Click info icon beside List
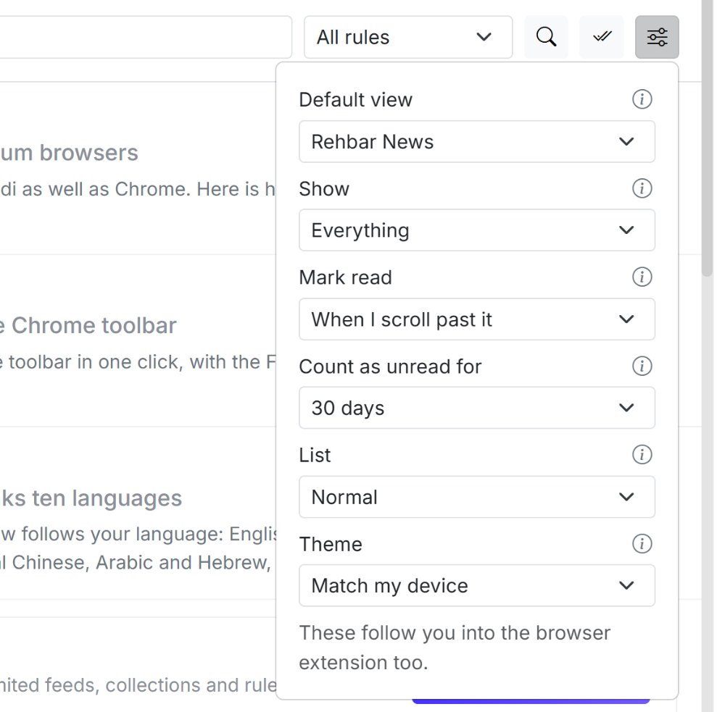 click(642, 455)
